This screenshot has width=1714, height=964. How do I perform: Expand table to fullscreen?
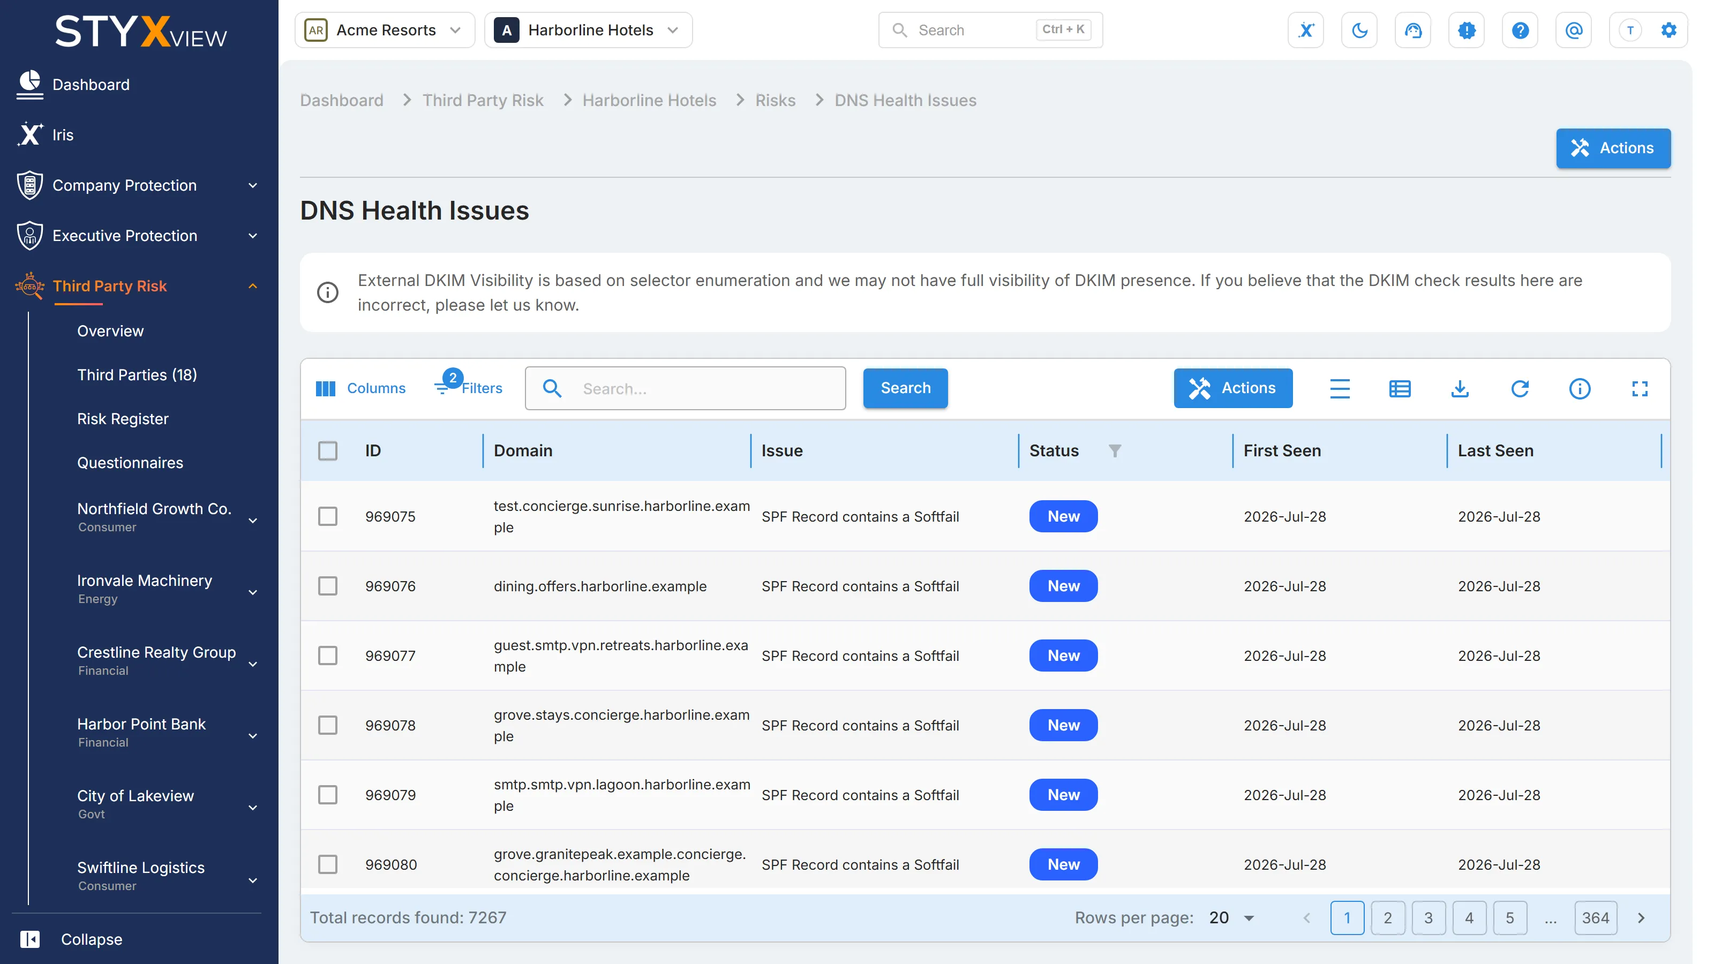click(x=1640, y=388)
